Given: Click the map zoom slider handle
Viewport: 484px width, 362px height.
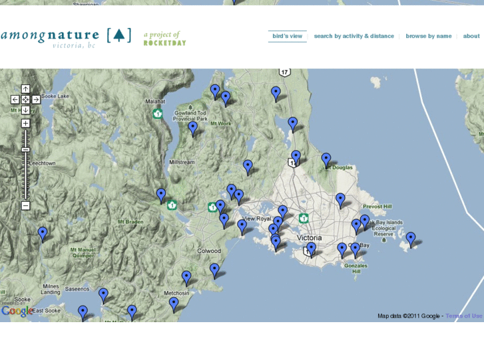Looking at the screenshot, I should pos(25,150).
